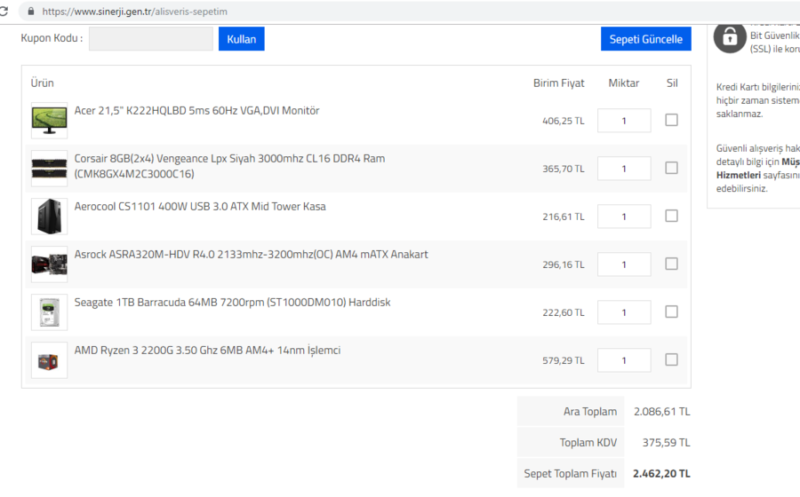This screenshot has width=800, height=497.
Task: Click the Ara Toplam value 2.086,61 TL
Action: click(x=661, y=412)
